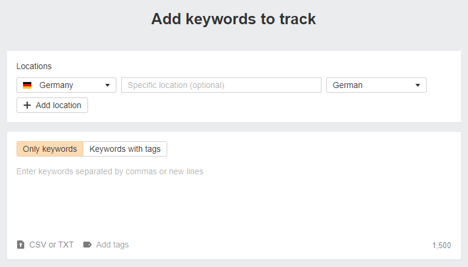Click the Add keywords to track heading

click(x=233, y=19)
